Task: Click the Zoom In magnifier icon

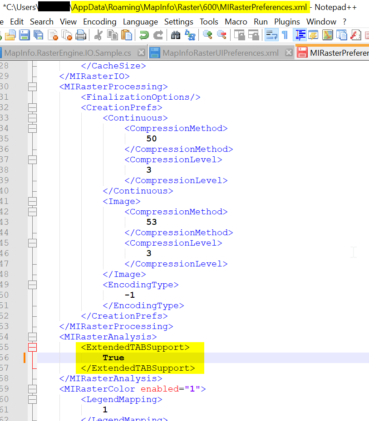Action: coord(207,35)
